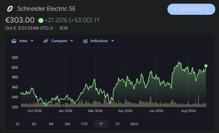The height and width of the screenshot is (133, 219).
Task: Choose the 1M time range
Action: click(51, 124)
